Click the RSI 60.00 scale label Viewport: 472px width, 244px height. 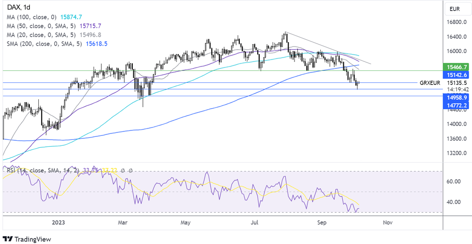click(x=453, y=182)
